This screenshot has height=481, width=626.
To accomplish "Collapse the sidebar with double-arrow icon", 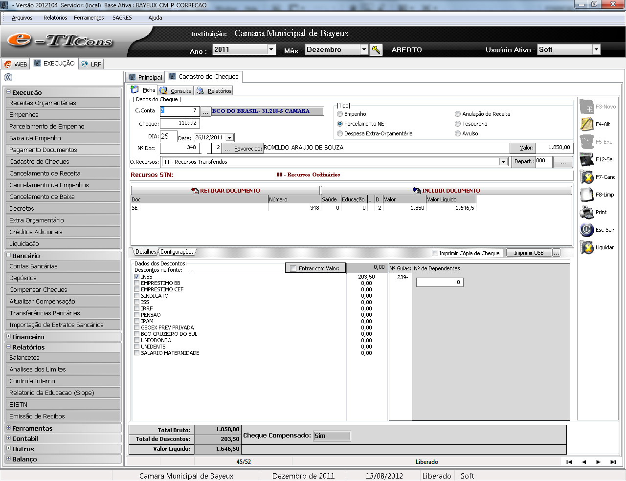I will (x=8, y=77).
